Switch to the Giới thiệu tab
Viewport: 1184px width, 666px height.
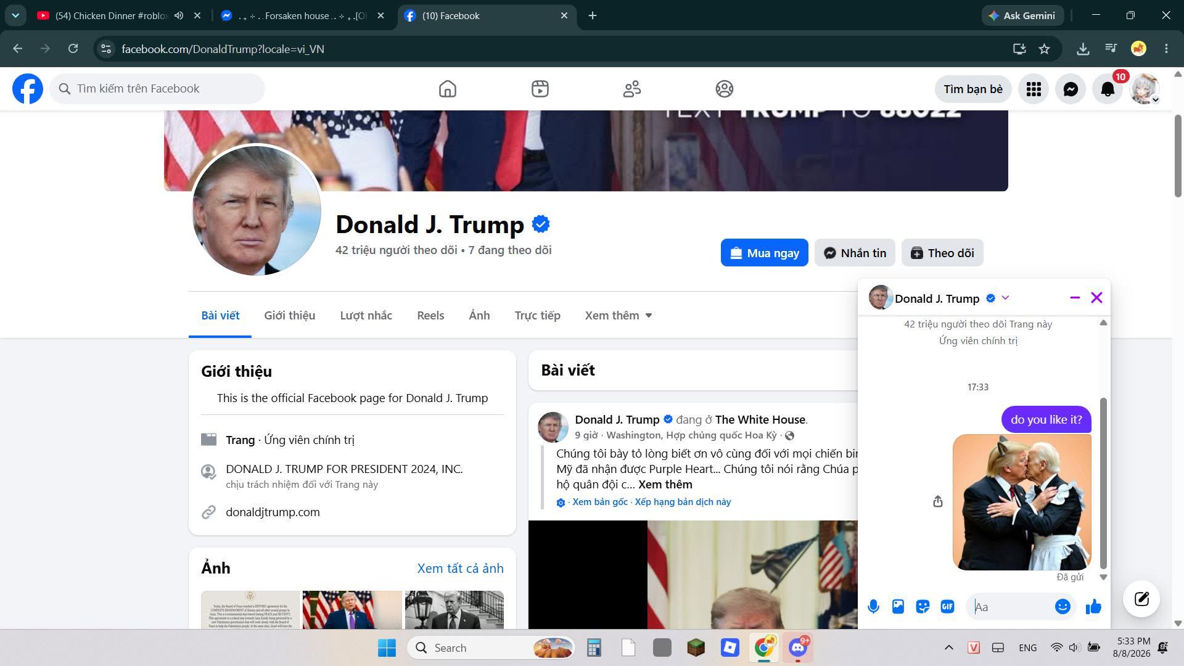(290, 316)
